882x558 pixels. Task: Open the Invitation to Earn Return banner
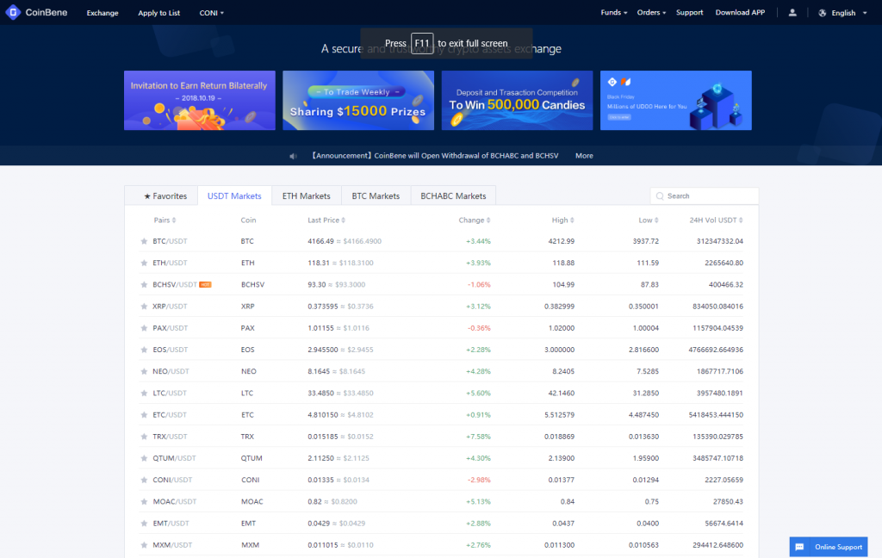click(x=200, y=101)
